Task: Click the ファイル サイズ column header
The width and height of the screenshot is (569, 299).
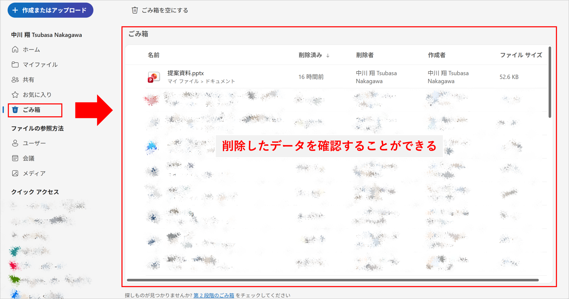Action: (x=521, y=55)
